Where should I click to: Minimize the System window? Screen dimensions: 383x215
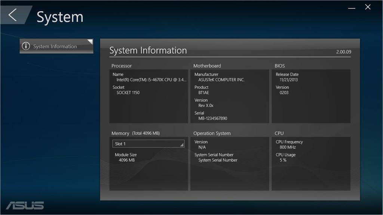coord(352,8)
